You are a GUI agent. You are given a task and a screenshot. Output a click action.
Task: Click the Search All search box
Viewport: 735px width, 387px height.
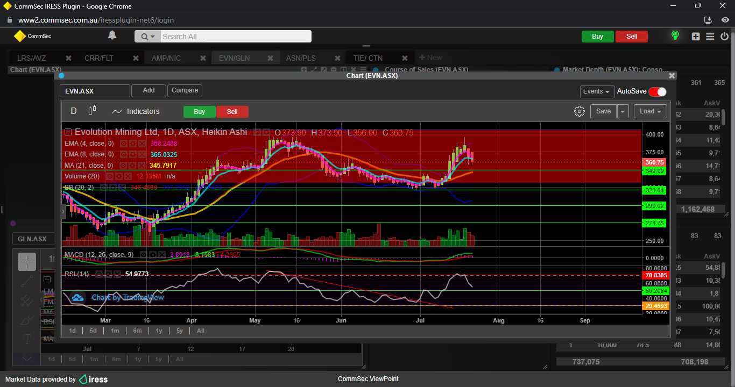point(236,37)
